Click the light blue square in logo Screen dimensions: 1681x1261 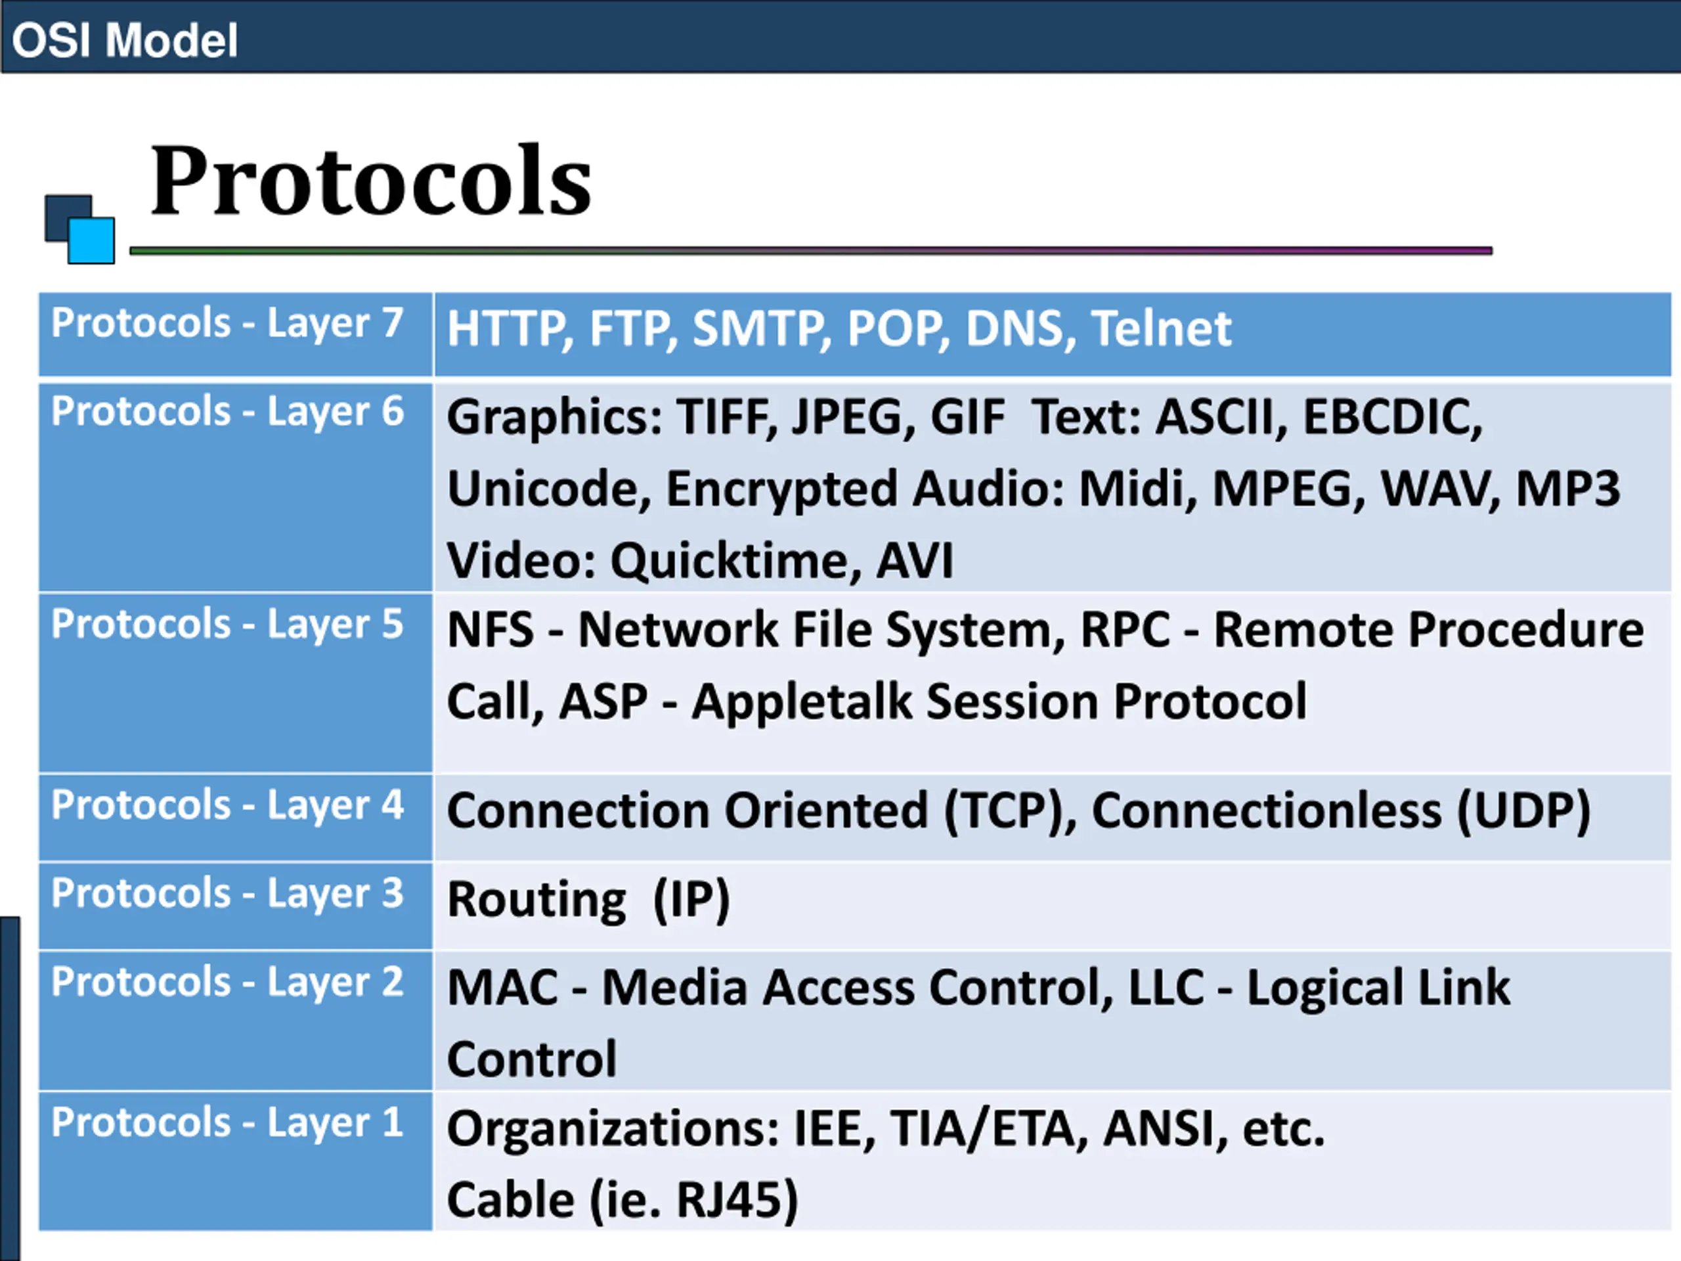point(92,241)
